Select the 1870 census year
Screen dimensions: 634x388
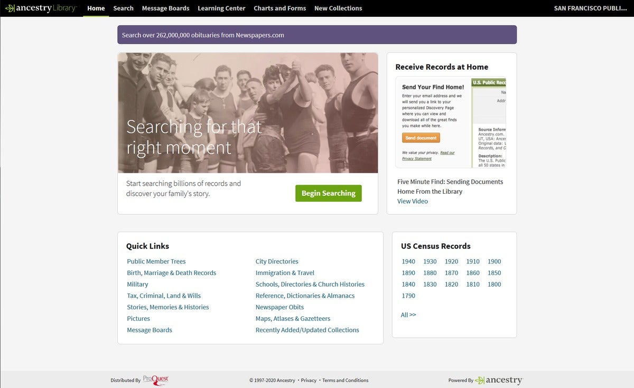tap(451, 273)
